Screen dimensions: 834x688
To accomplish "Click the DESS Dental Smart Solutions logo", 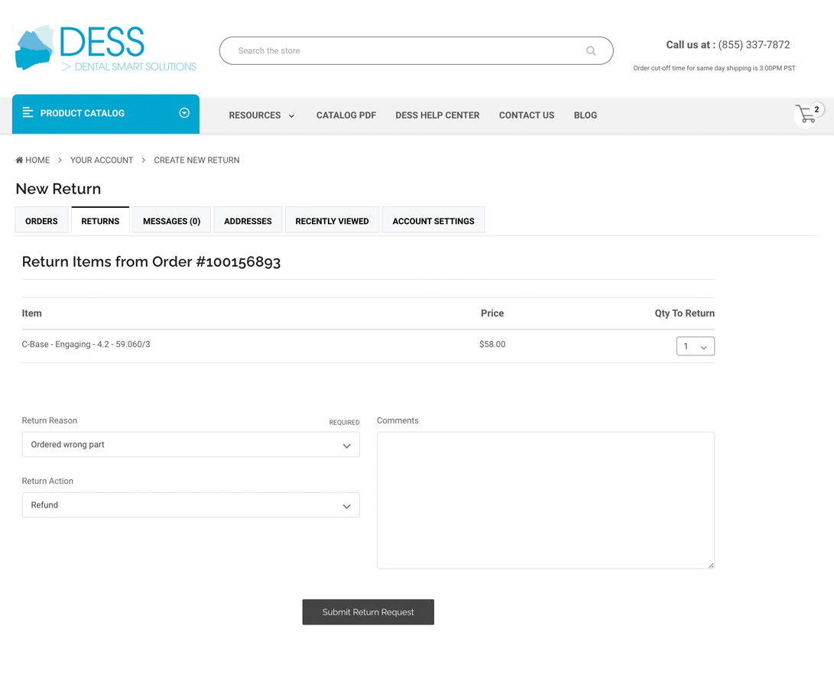I will point(103,48).
